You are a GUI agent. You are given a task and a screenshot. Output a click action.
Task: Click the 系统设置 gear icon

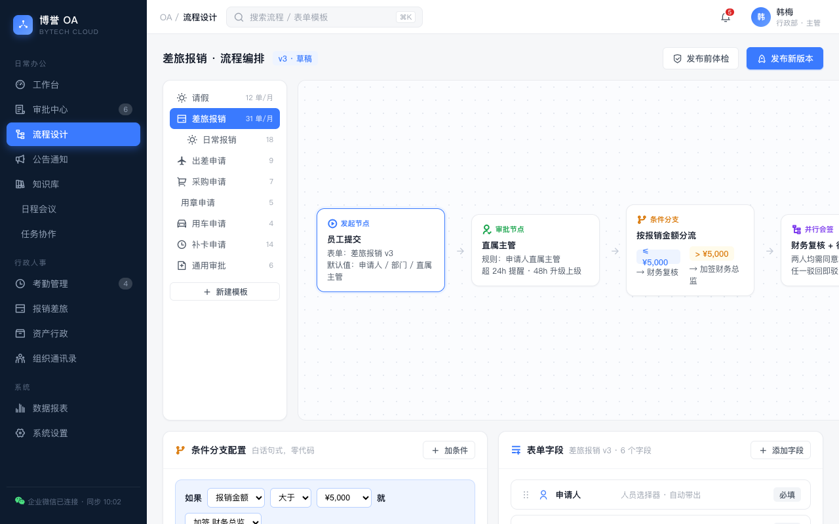pyautogui.click(x=20, y=433)
